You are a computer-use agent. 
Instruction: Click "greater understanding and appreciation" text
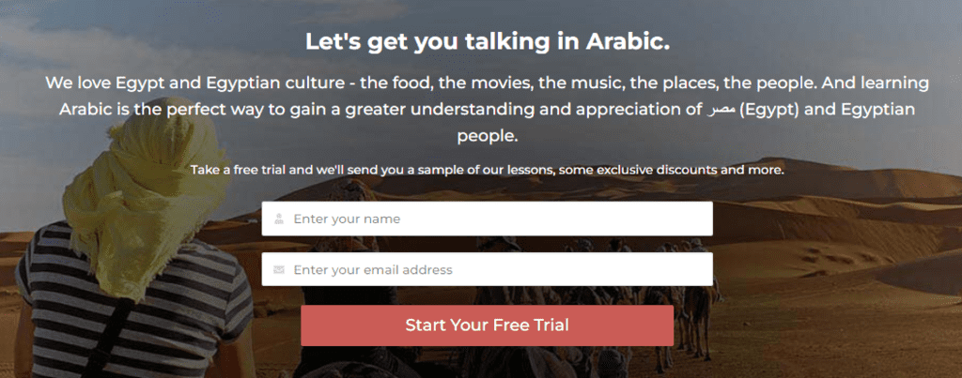(539, 110)
